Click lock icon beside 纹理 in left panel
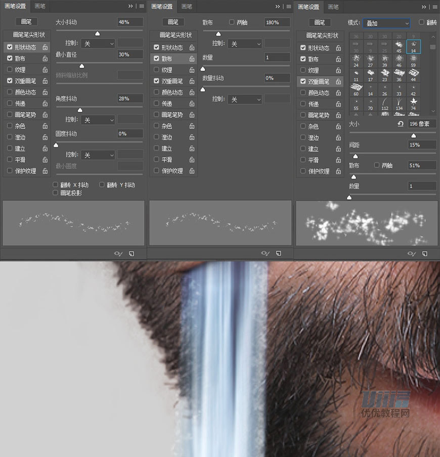The height and width of the screenshot is (457, 440). pos(45,70)
